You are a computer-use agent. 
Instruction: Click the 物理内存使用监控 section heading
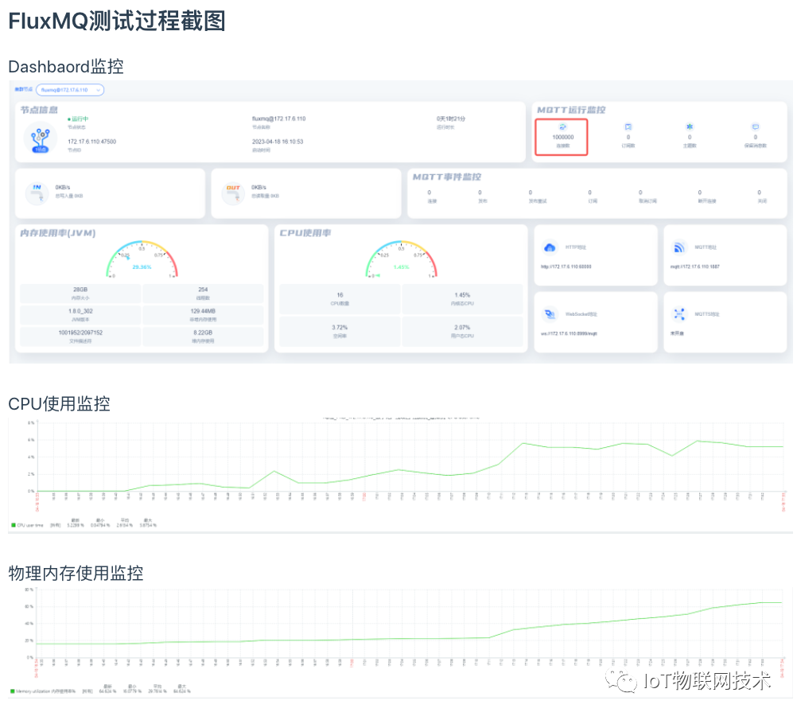[x=76, y=573]
